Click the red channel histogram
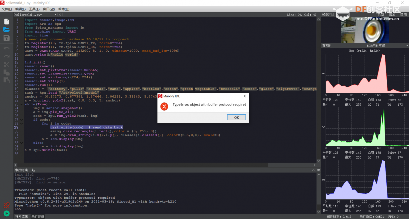The height and width of the screenshot is (219, 409). click(x=367, y=74)
